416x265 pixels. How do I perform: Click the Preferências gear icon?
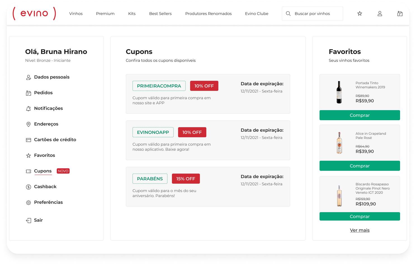coord(29,203)
